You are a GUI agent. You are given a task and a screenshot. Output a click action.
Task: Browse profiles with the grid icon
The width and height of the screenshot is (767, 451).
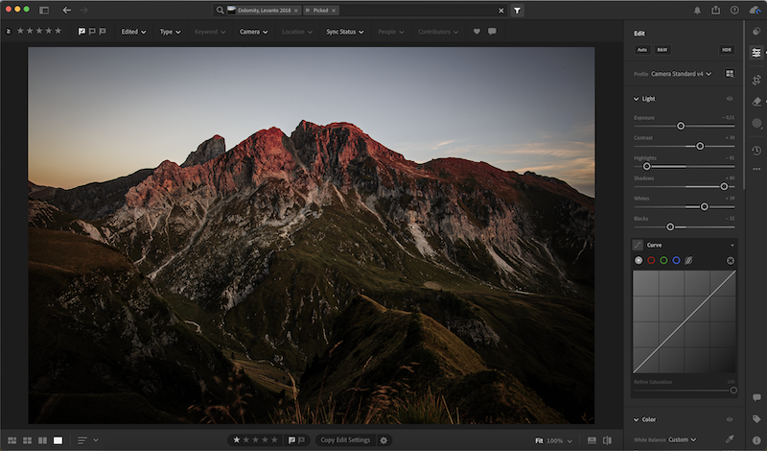click(730, 74)
